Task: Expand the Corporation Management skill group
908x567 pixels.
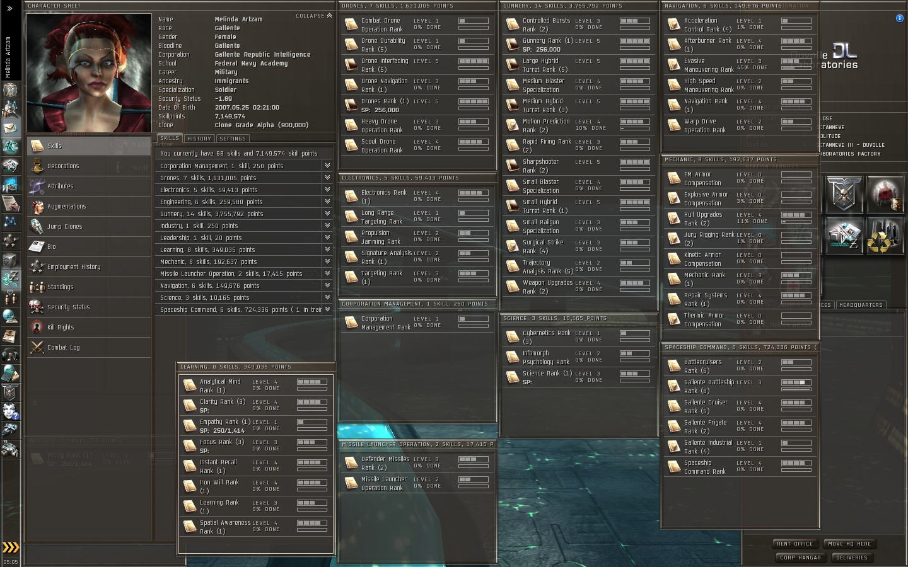Action: point(327,166)
